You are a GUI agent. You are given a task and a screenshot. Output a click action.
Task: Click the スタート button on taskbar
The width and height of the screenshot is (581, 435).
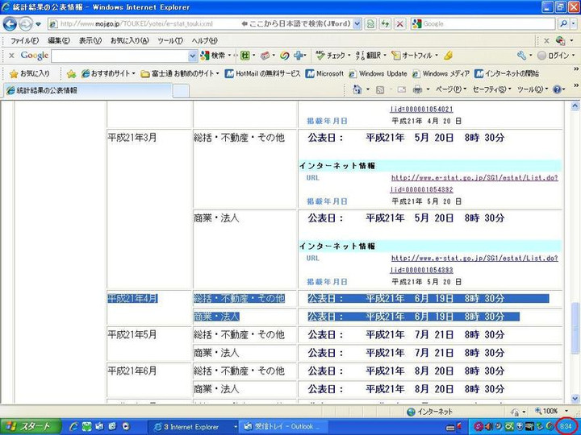[28, 426]
